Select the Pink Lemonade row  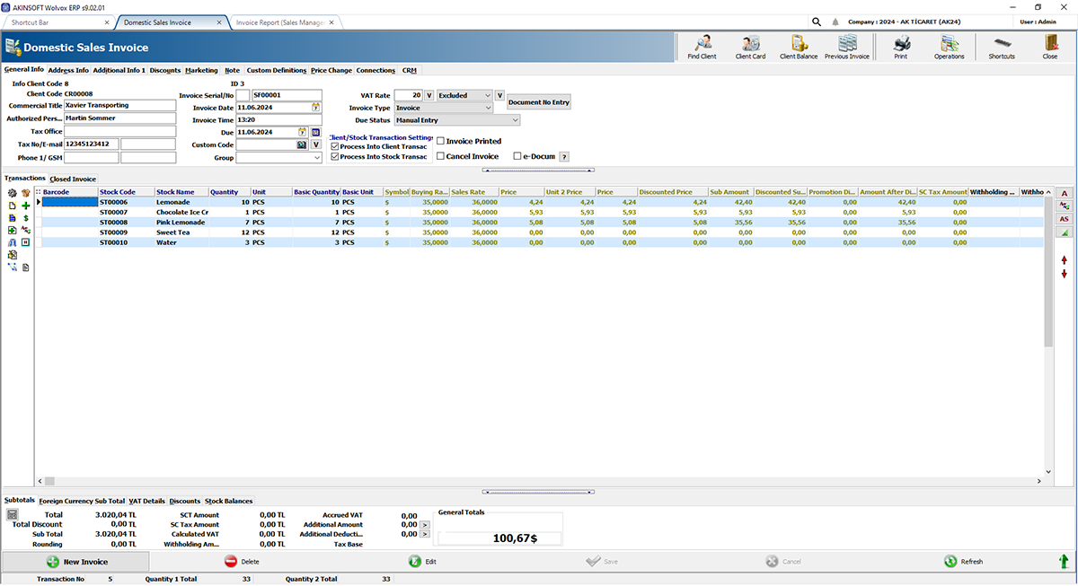pos(543,222)
